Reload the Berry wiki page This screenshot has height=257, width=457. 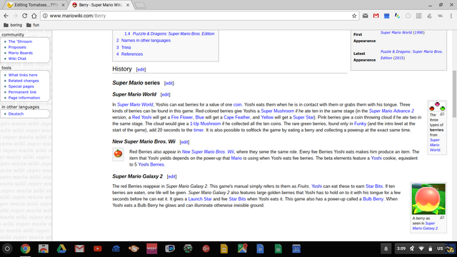click(25, 16)
